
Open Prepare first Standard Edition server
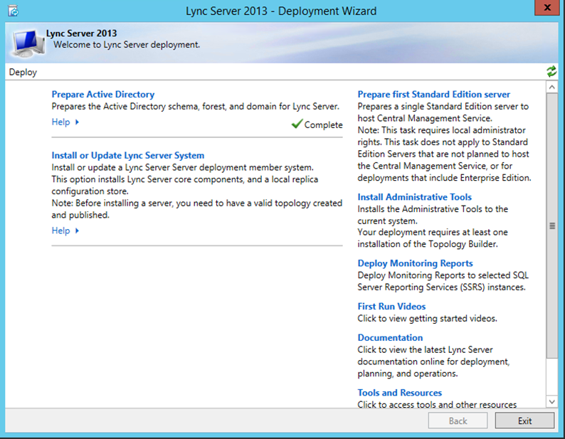[x=434, y=94]
